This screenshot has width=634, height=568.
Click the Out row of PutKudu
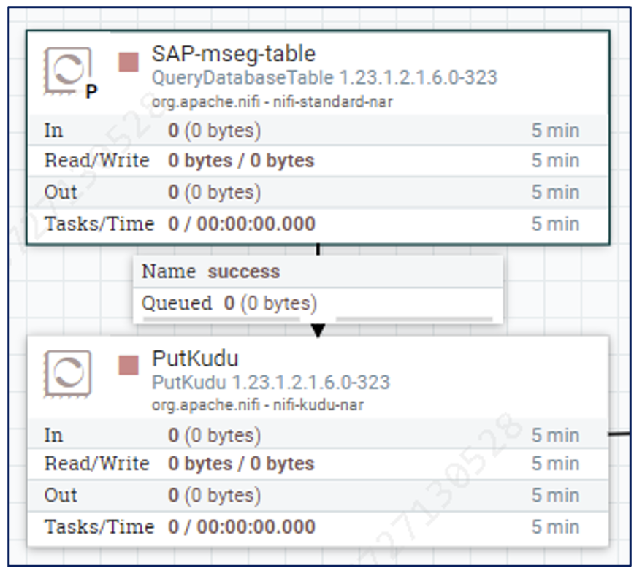pyautogui.click(x=318, y=496)
